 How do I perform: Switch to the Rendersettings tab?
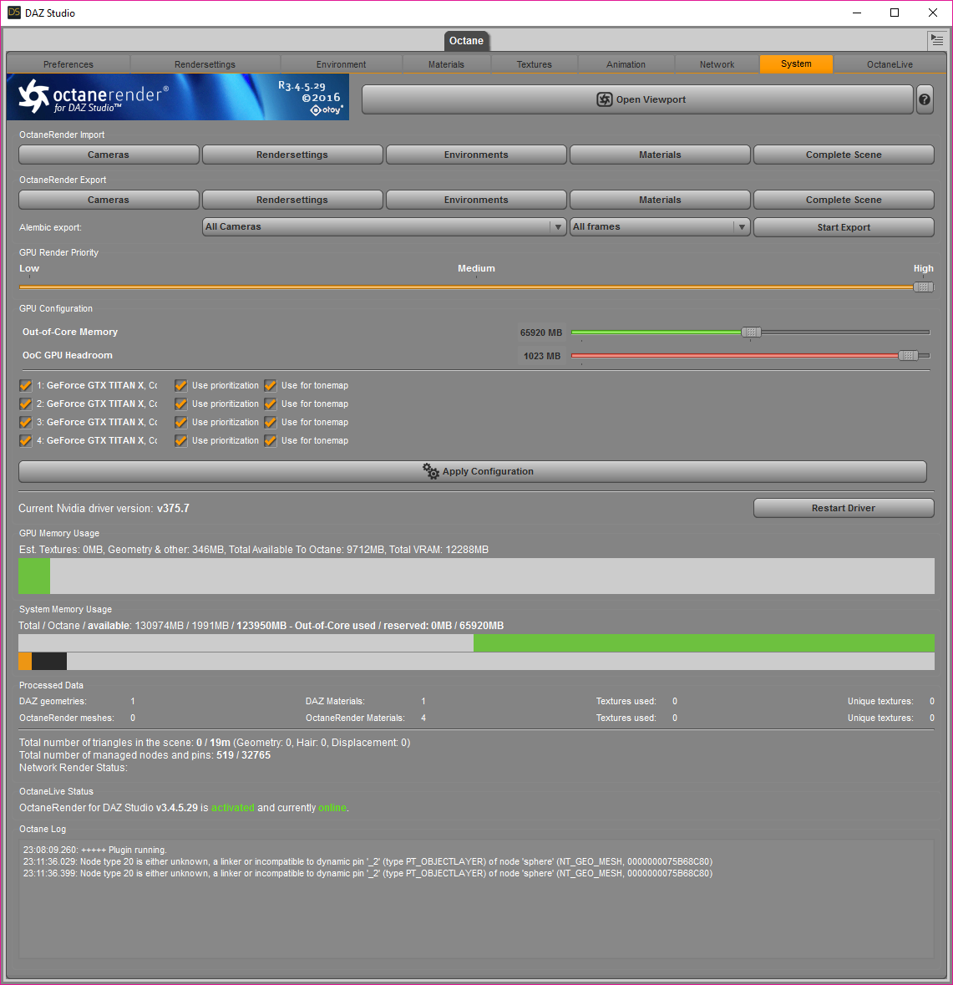[x=205, y=64]
